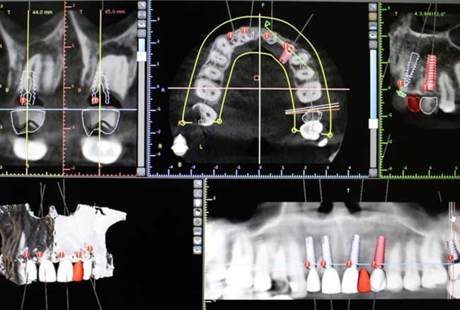Screen dimensions: 460x310
Task: Select the top measure tool in axial view toolbar
Action: pyautogui.click(x=373, y=7)
